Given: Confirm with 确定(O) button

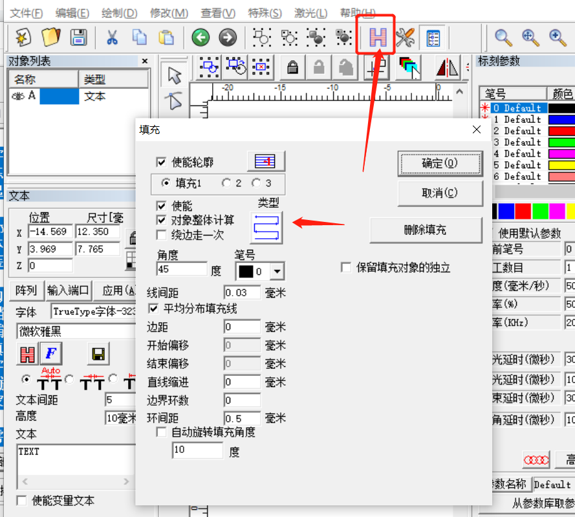Looking at the screenshot, I should pyautogui.click(x=440, y=163).
